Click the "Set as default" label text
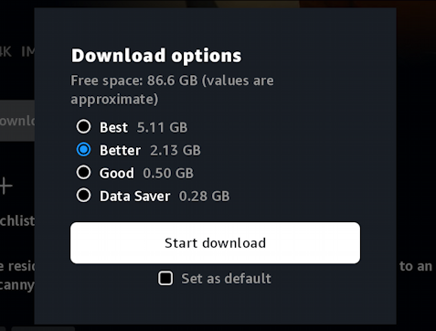 (226, 279)
